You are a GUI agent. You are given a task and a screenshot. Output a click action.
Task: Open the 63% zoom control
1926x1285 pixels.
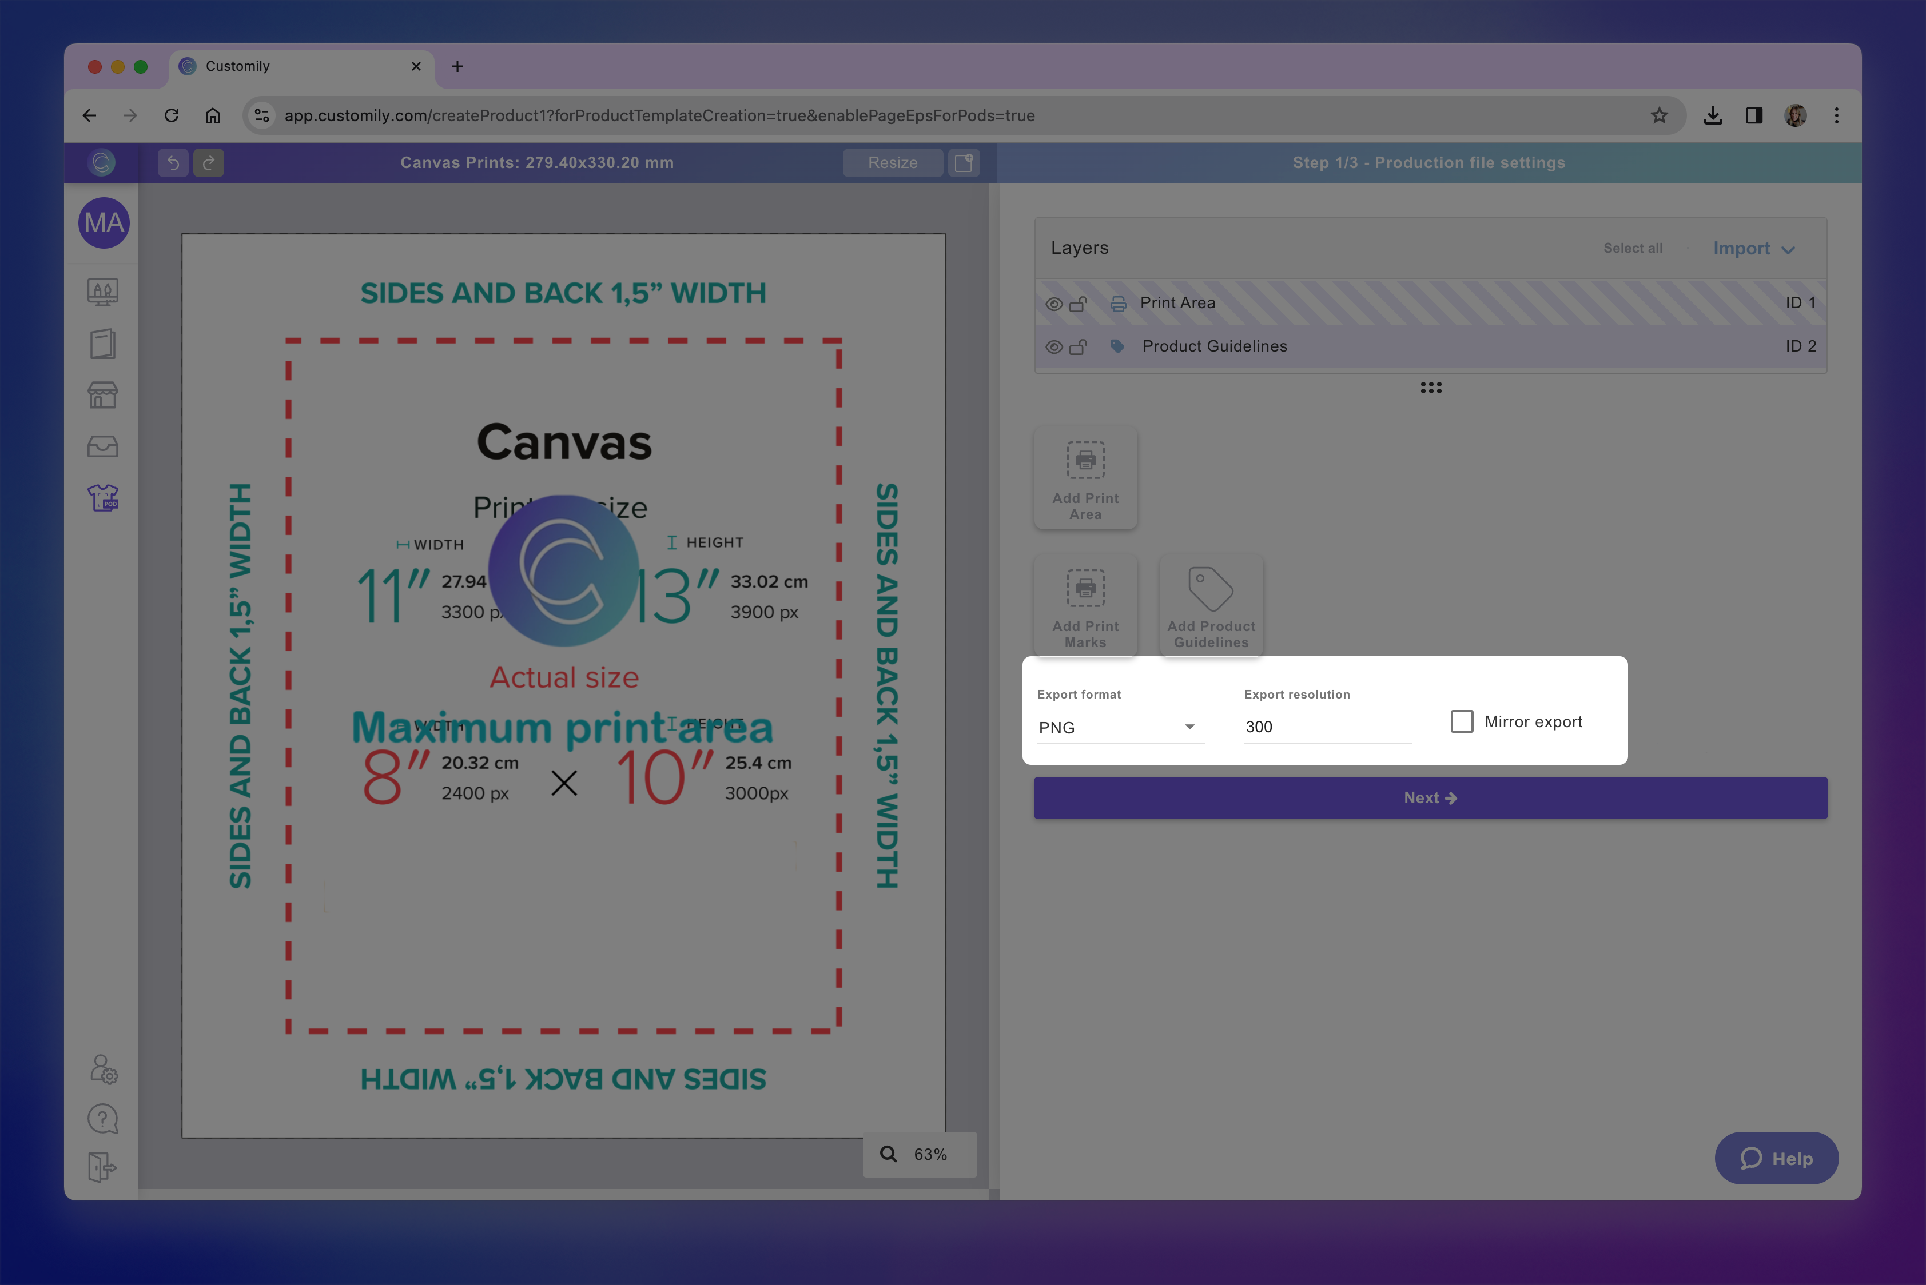(919, 1154)
